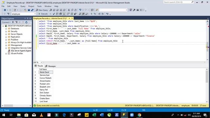Click the Properties wrench icon
Viewport: 210px width, 118px height.
[134, 10]
